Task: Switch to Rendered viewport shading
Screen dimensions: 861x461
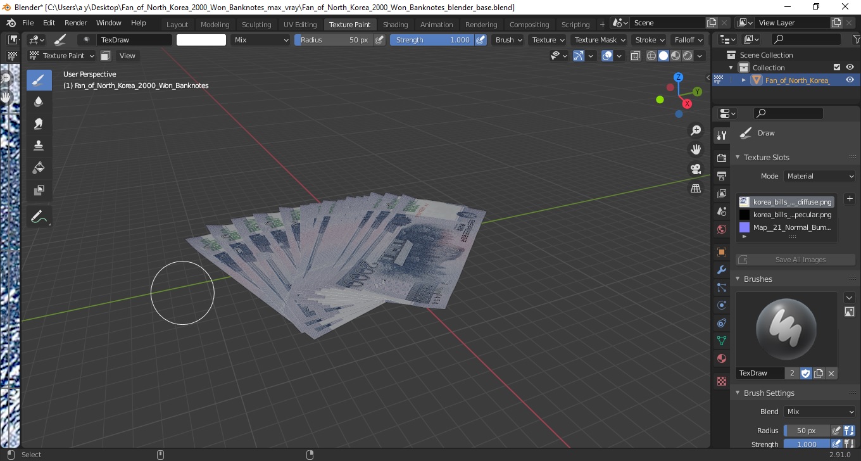Action: click(688, 56)
